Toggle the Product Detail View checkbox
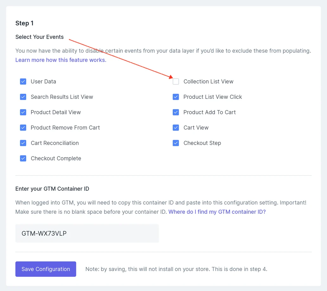The height and width of the screenshot is (291, 327). click(x=23, y=112)
